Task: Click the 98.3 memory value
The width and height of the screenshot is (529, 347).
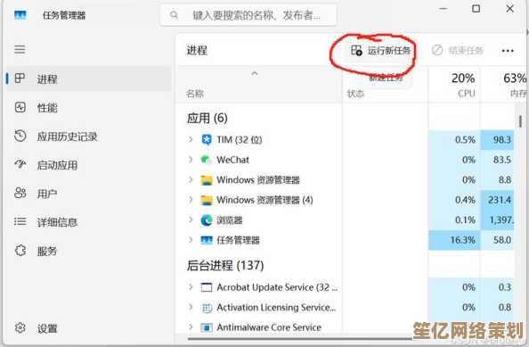Action: (x=502, y=139)
